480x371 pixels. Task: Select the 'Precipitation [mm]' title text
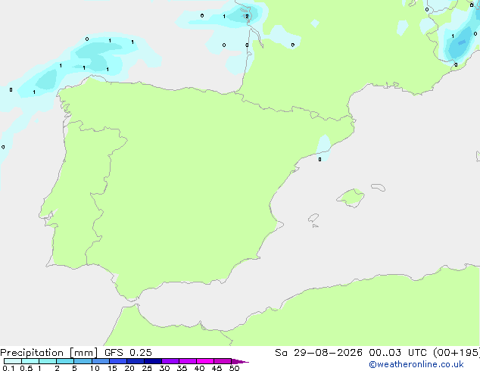49,353
